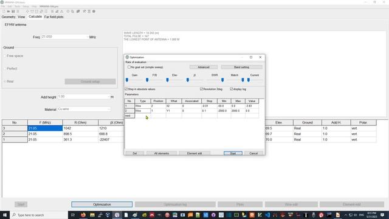The width and height of the screenshot is (389, 219).
Task: Click Step cell of parameter row 1
Action: (209, 106)
